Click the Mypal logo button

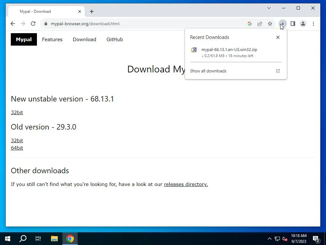(24, 39)
